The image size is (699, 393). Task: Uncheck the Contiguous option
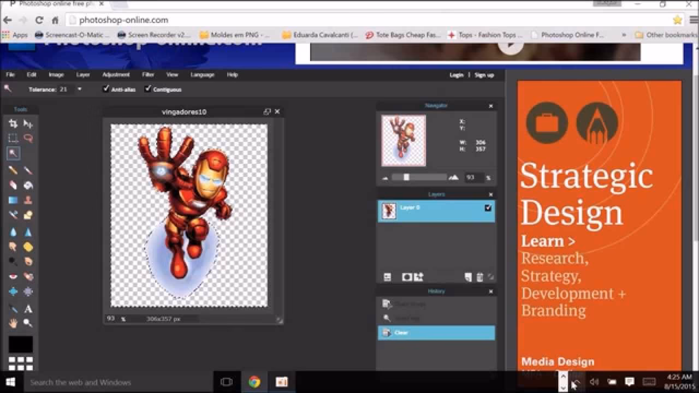click(147, 88)
